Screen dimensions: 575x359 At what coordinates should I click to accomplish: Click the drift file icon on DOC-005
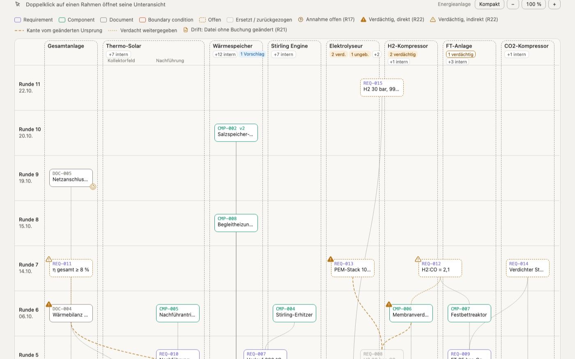pos(93,187)
